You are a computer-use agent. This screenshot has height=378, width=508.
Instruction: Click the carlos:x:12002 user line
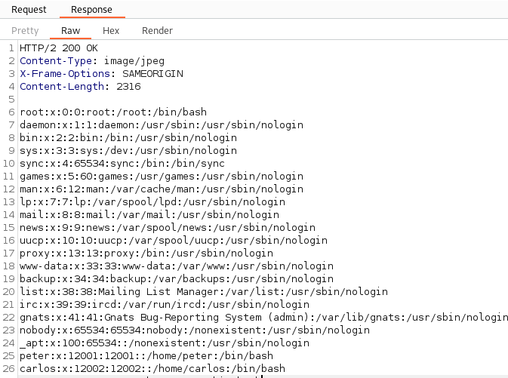[152, 369]
